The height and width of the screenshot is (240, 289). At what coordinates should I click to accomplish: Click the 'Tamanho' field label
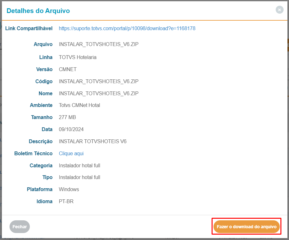(42, 117)
